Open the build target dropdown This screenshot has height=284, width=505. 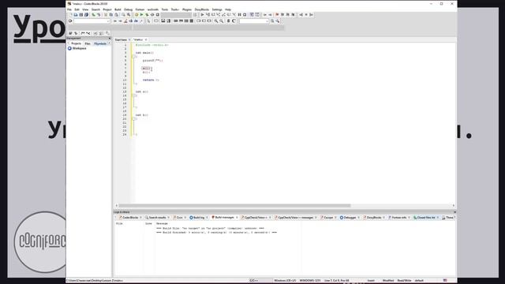pyautogui.click(x=176, y=15)
